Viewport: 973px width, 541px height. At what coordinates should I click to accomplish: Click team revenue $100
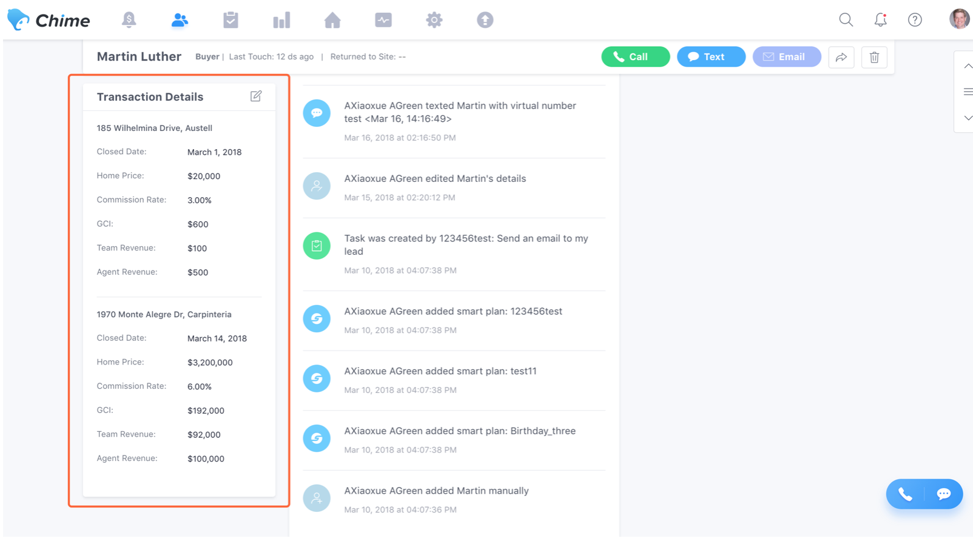(x=197, y=248)
